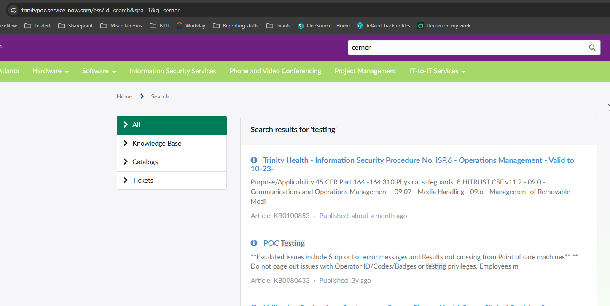Click info icon beside POC Testing article

tap(254, 243)
